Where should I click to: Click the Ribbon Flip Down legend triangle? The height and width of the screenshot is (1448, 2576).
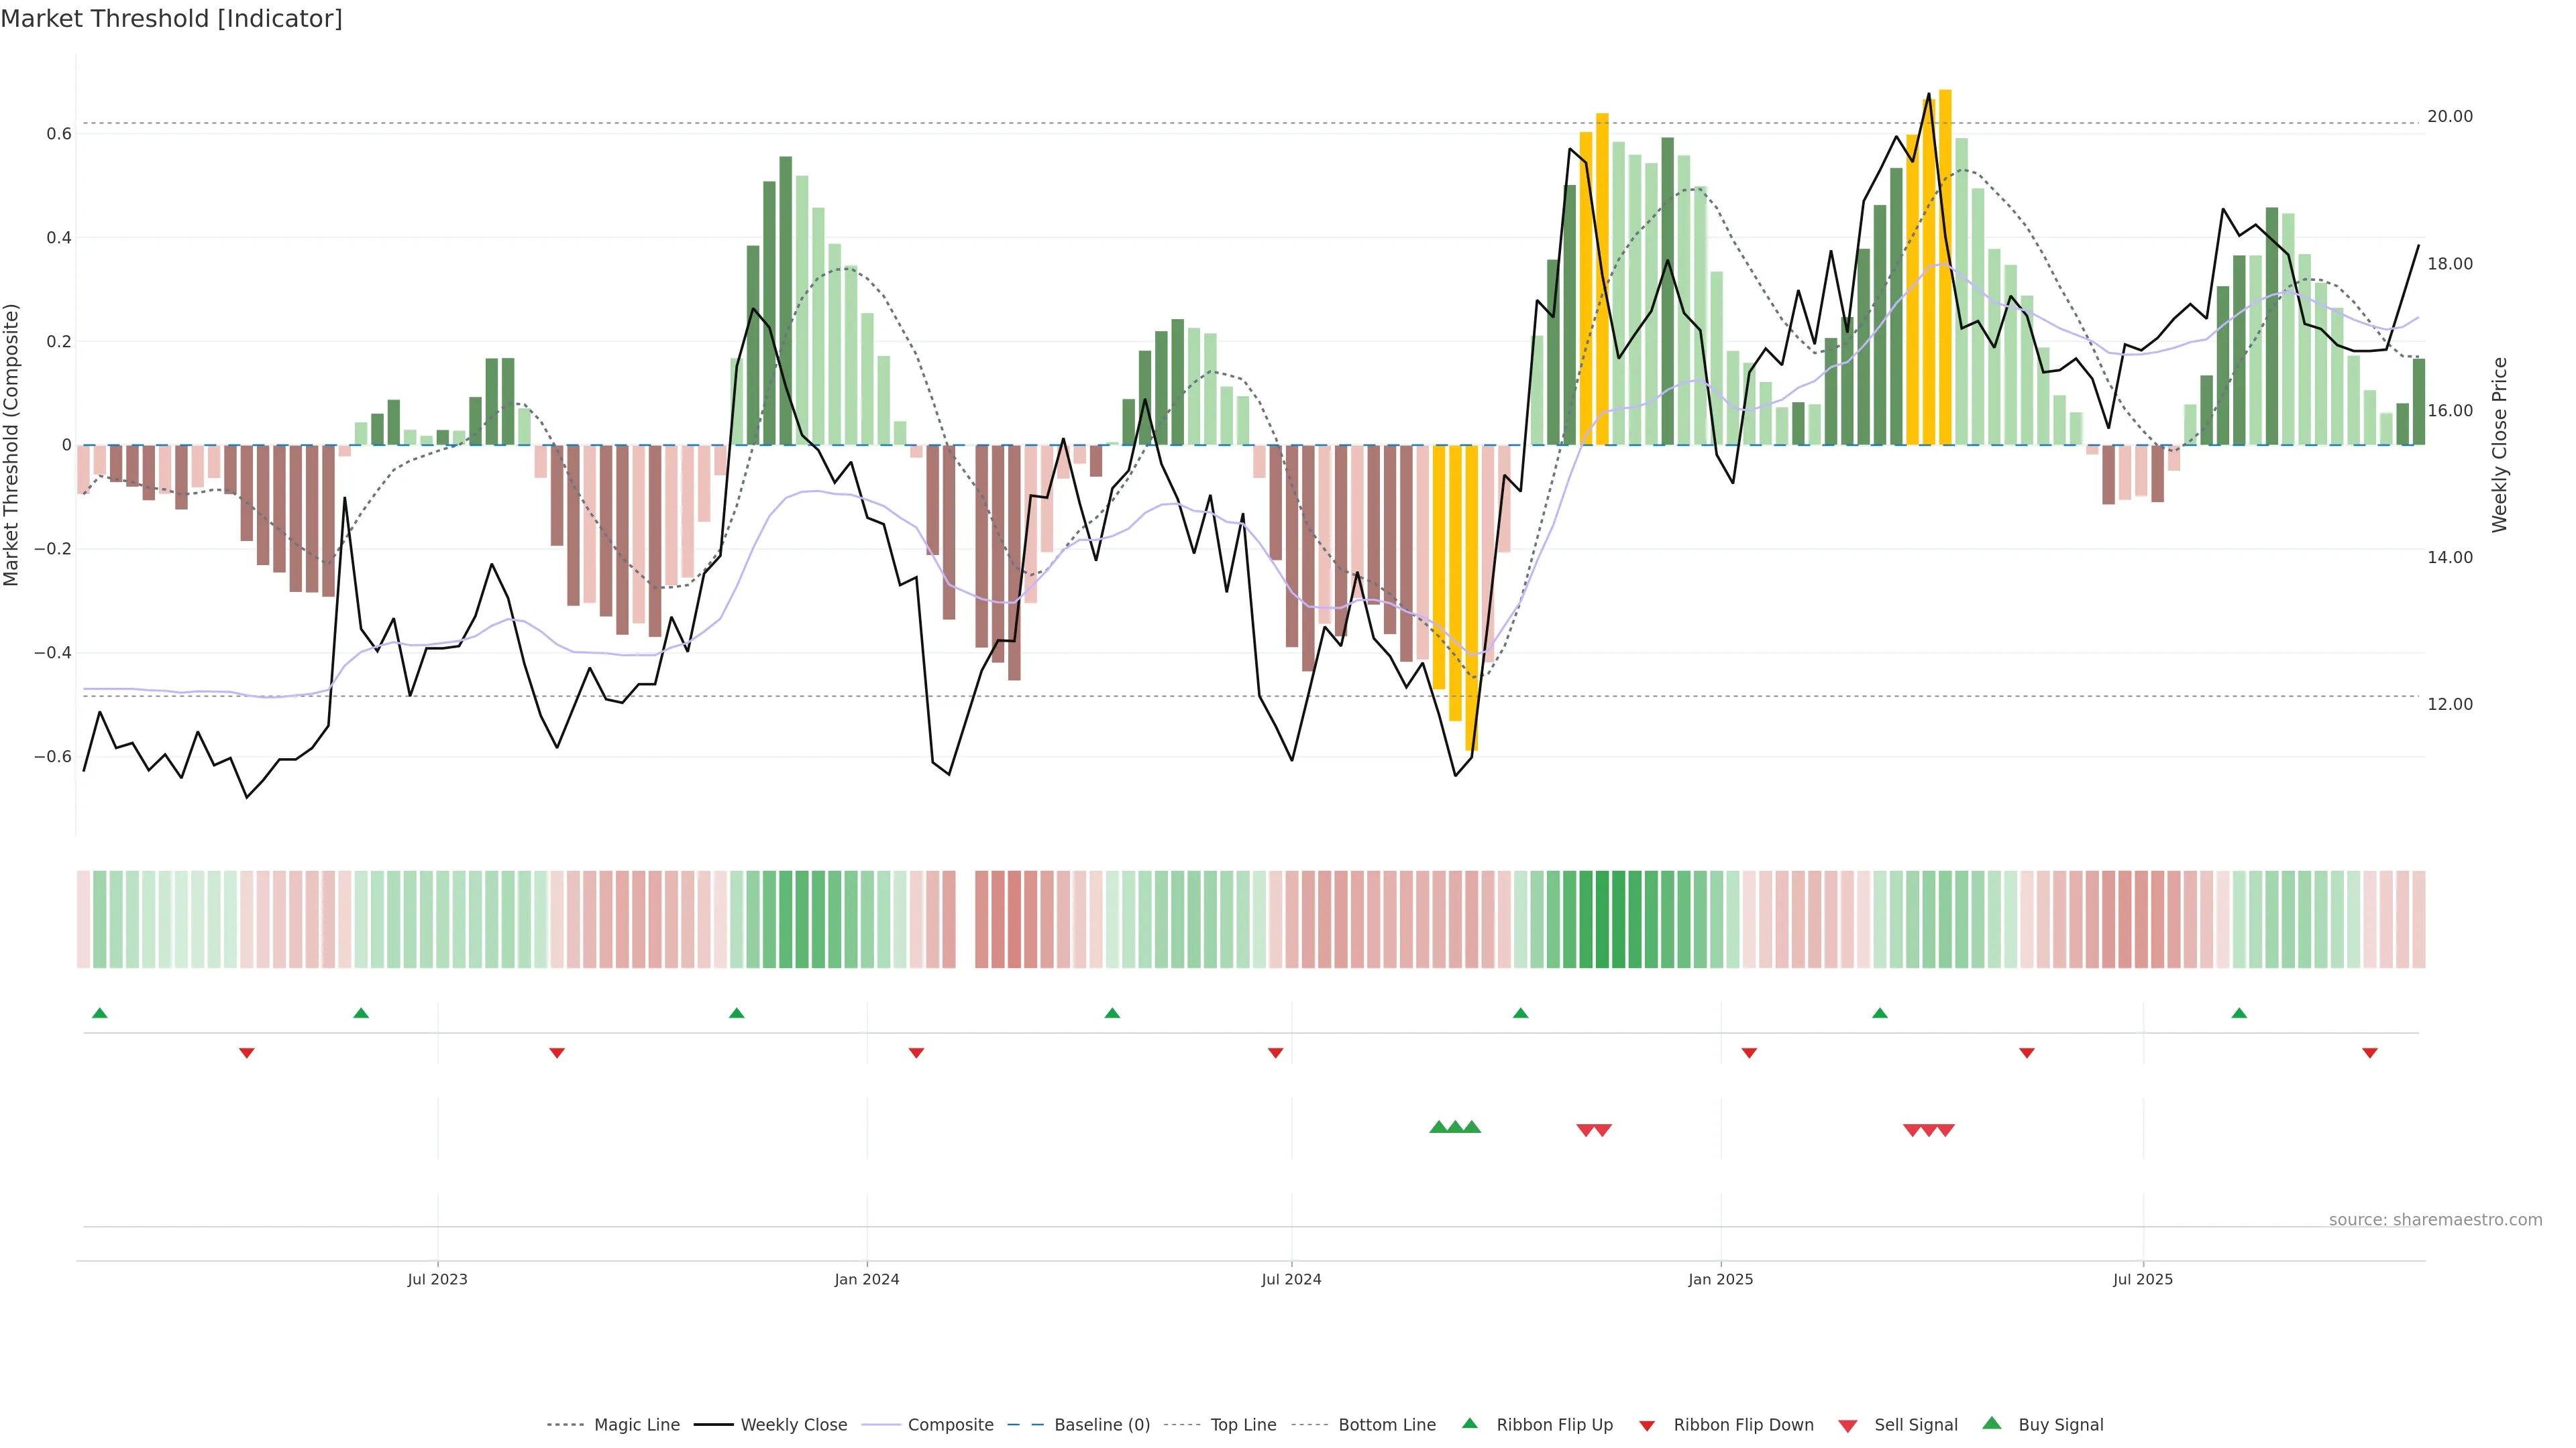coord(1647,1426)
